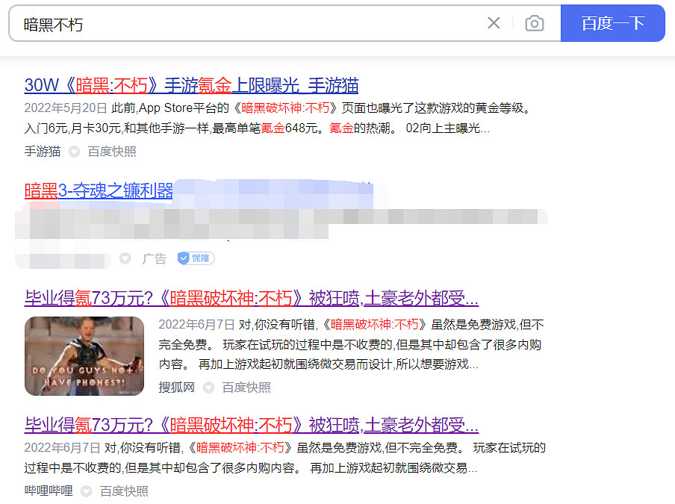Click the blue 保障 shield badge
Image resolution: width=675 pixels, height=504 pixels.
point(195,258)
